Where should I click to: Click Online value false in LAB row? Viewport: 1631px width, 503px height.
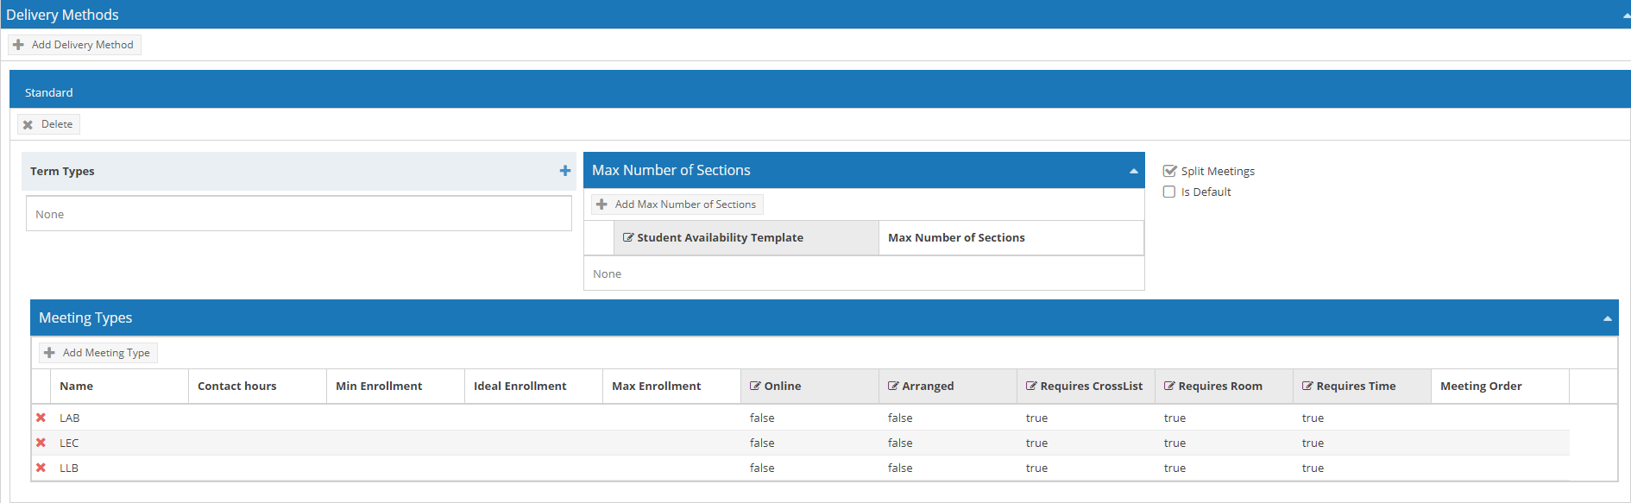tap(762, 418)
